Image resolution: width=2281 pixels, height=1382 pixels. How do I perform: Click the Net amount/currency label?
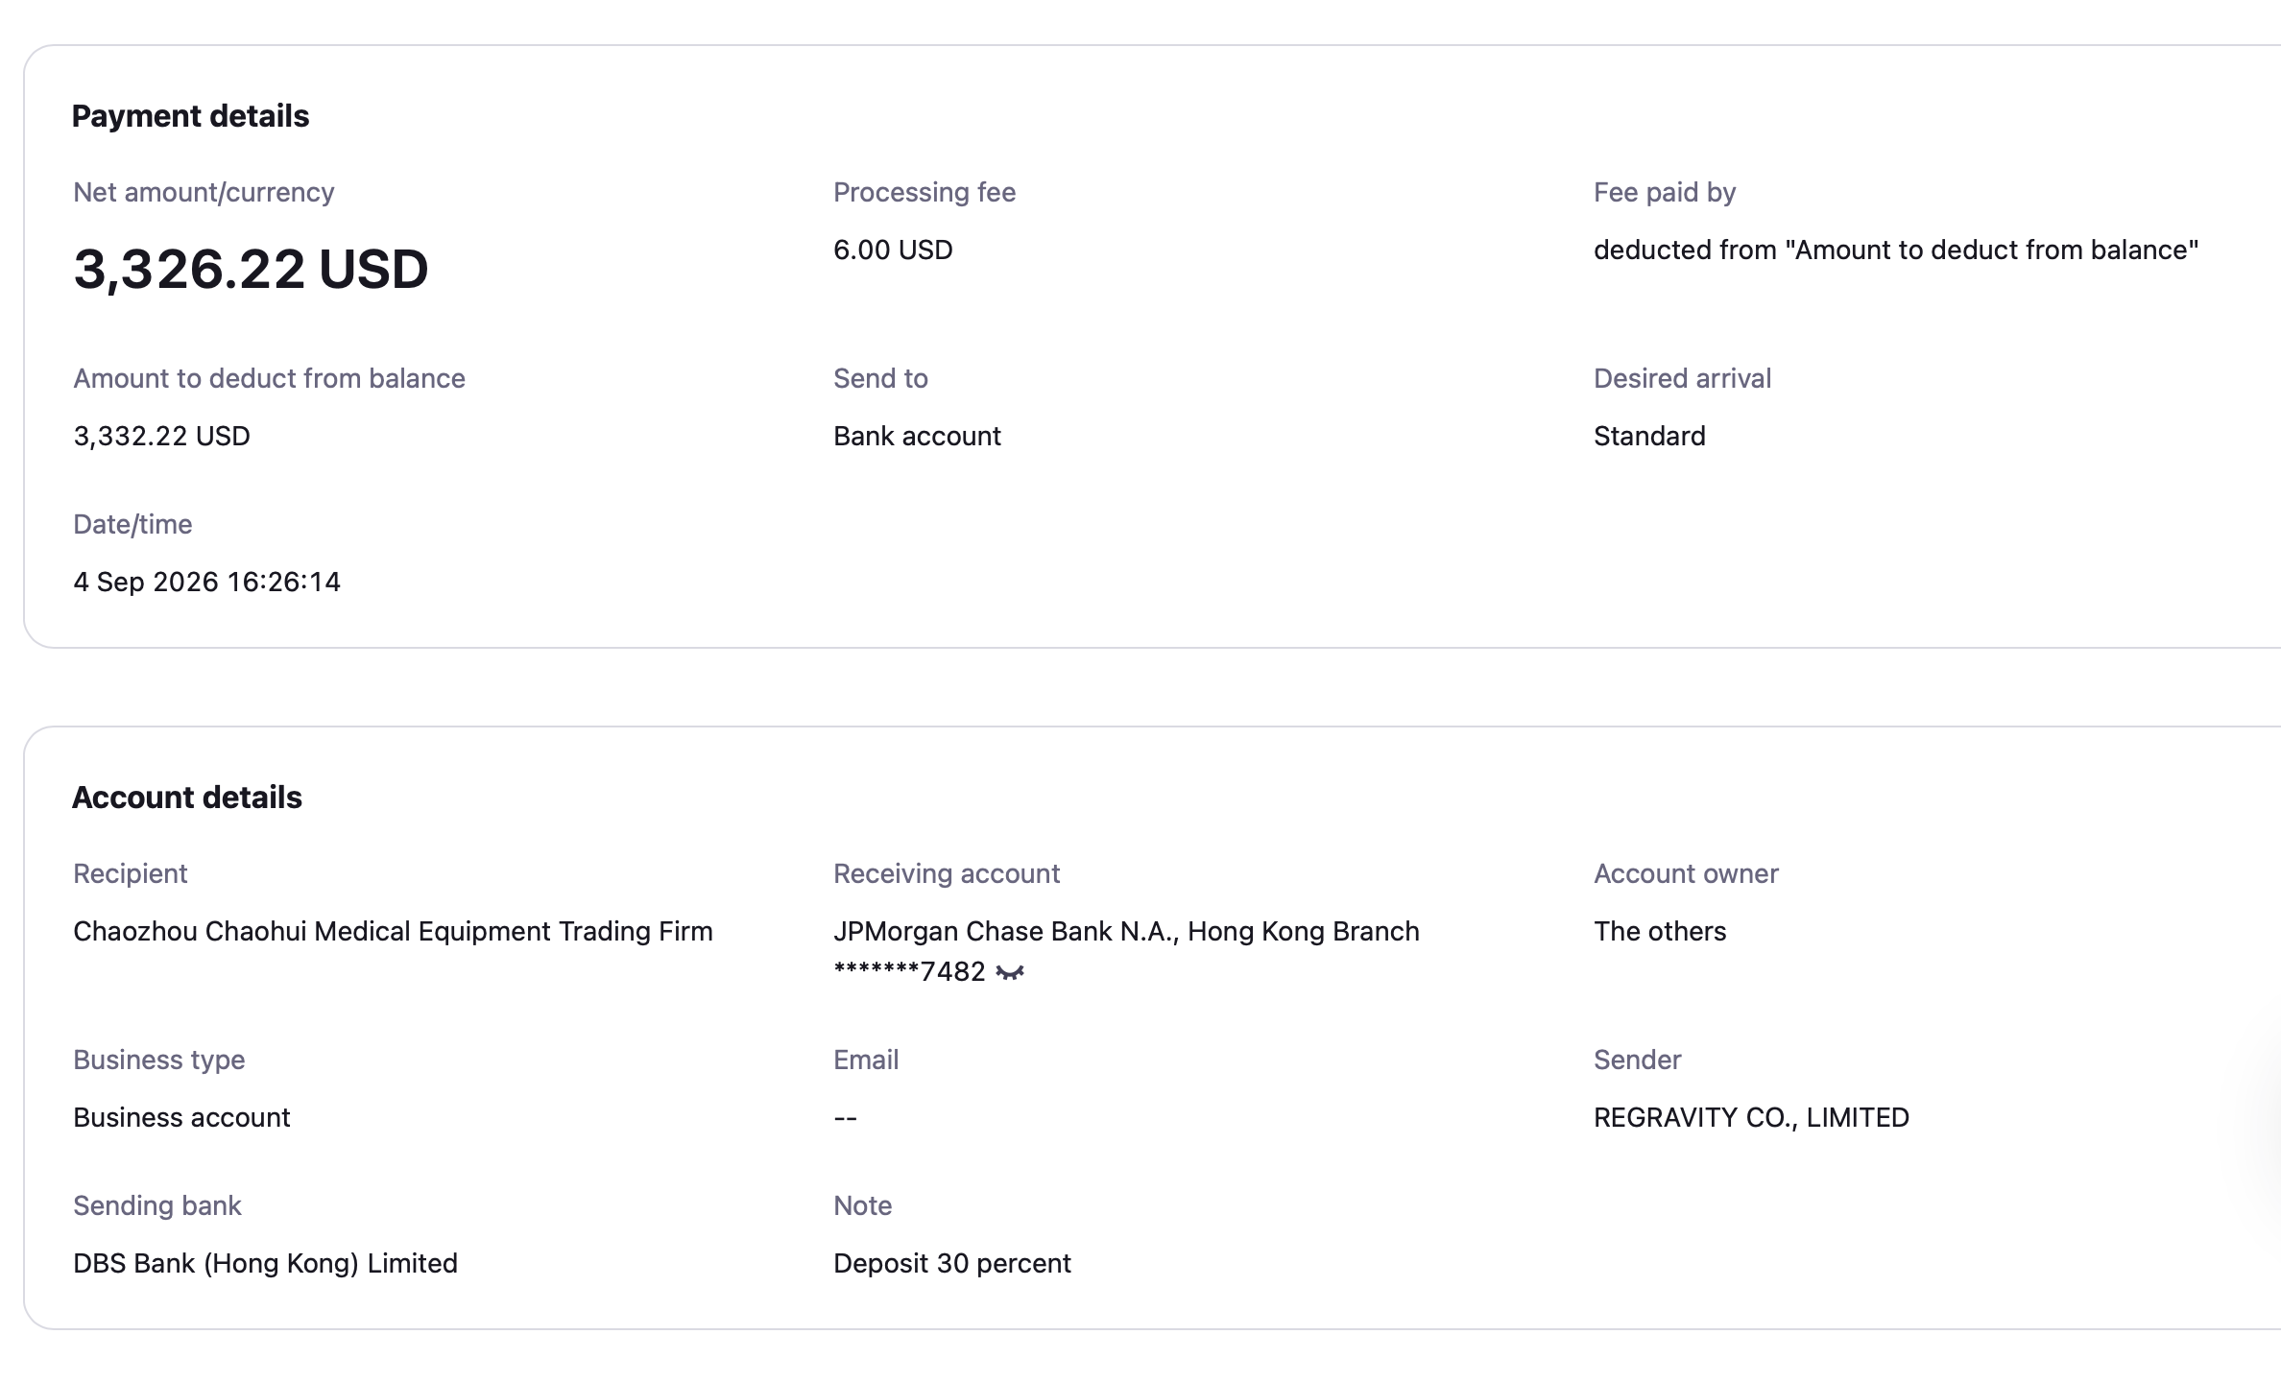[204, 192]
